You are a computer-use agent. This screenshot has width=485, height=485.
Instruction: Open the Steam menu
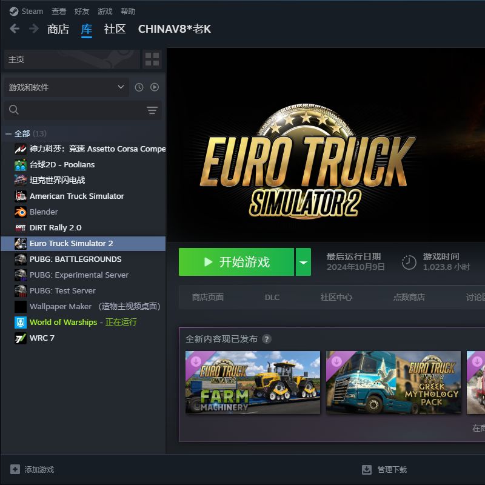(x=32, y=12)
